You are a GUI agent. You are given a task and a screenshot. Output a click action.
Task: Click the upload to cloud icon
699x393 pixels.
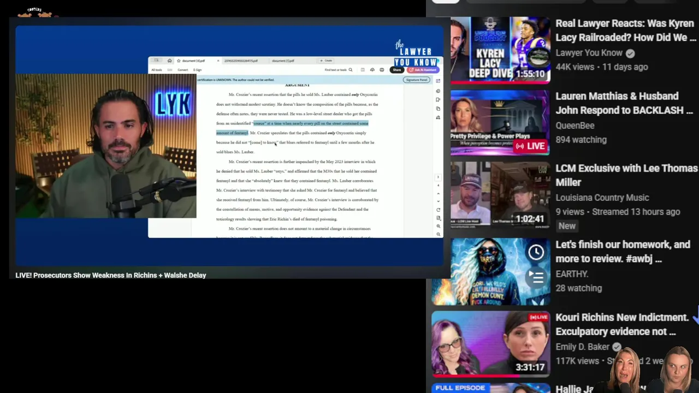[x=372, y=70]
